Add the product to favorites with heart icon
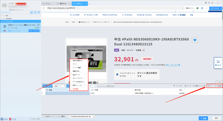 coord(195,40)
